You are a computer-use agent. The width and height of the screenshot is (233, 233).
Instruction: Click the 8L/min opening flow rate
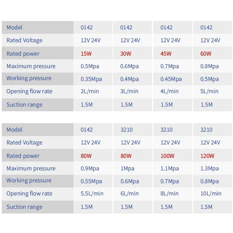click(x=170, y=193)
